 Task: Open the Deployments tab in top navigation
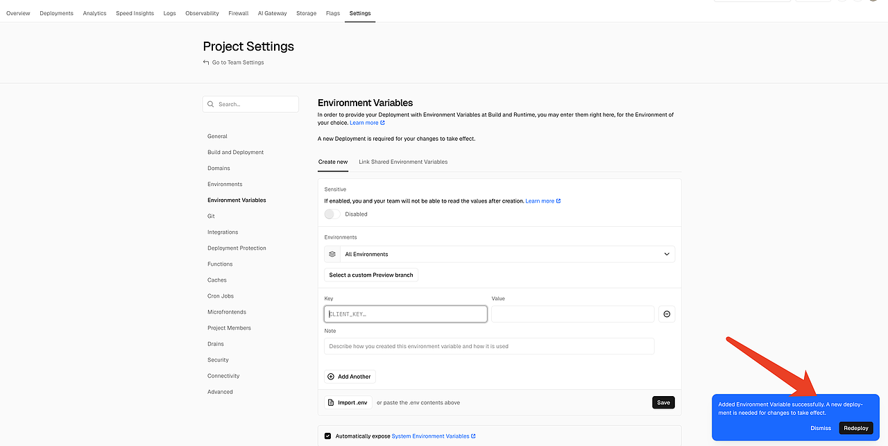tap(56, 13)
